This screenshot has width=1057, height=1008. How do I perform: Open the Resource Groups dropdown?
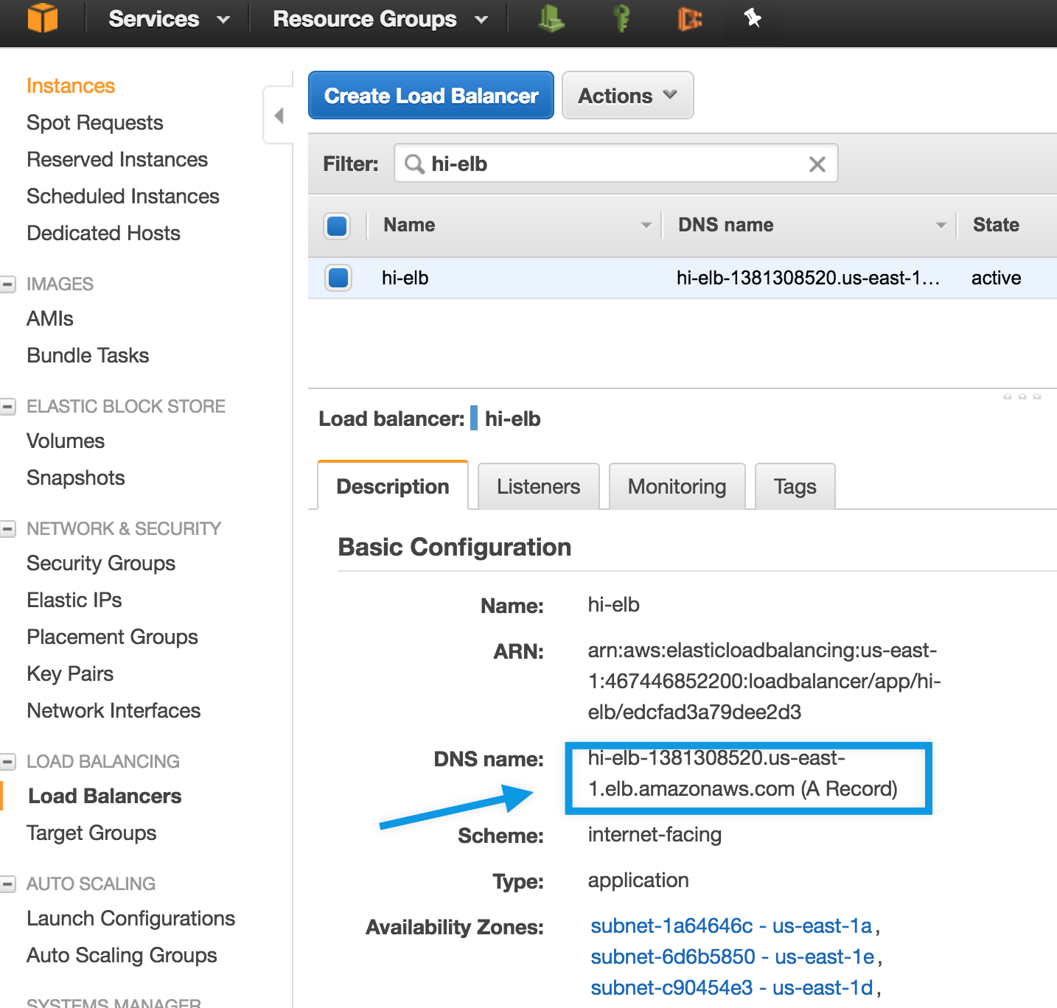[380, 19]
